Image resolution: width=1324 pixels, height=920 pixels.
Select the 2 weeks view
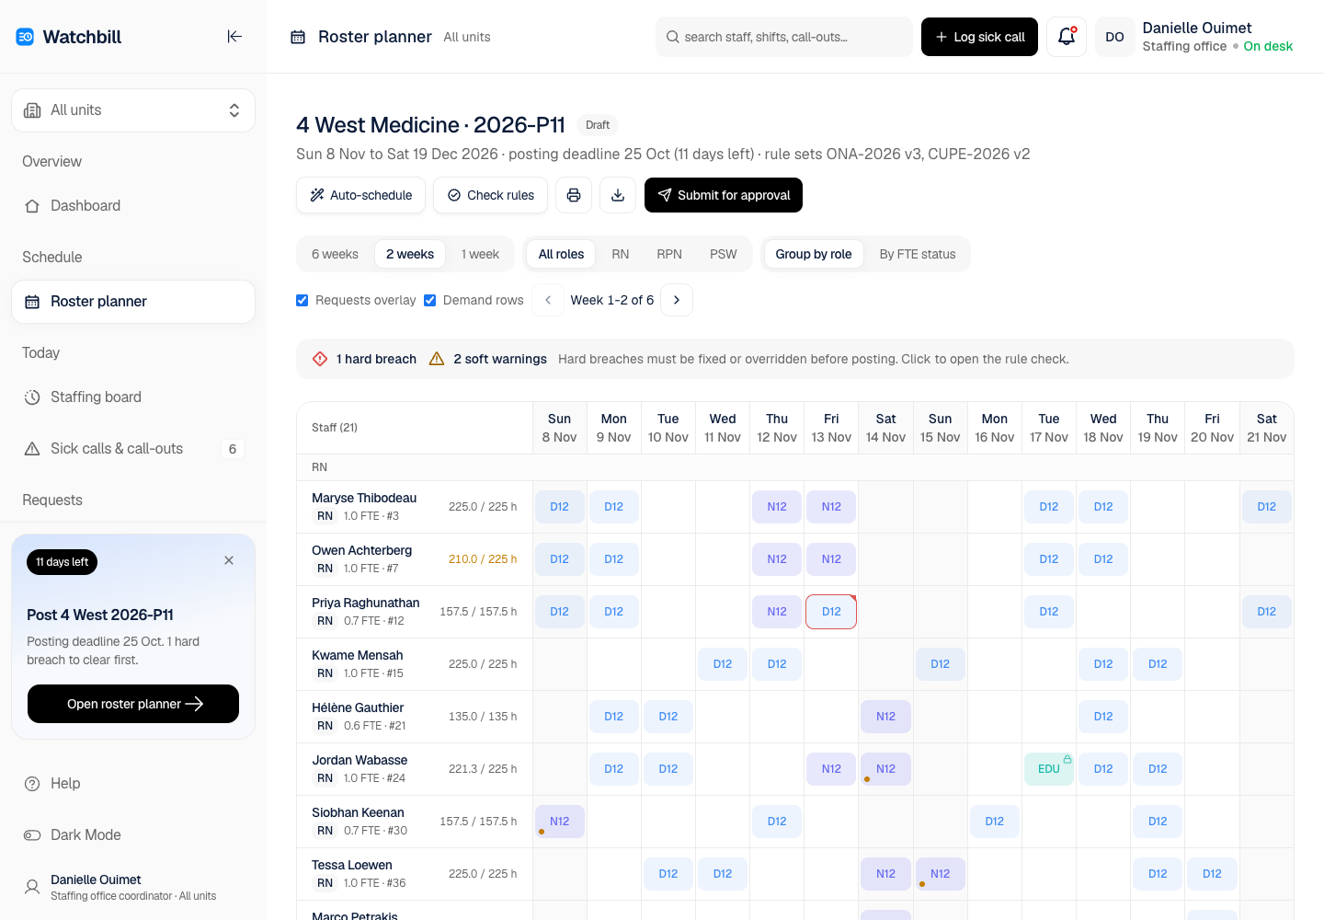tap(410, 254)
